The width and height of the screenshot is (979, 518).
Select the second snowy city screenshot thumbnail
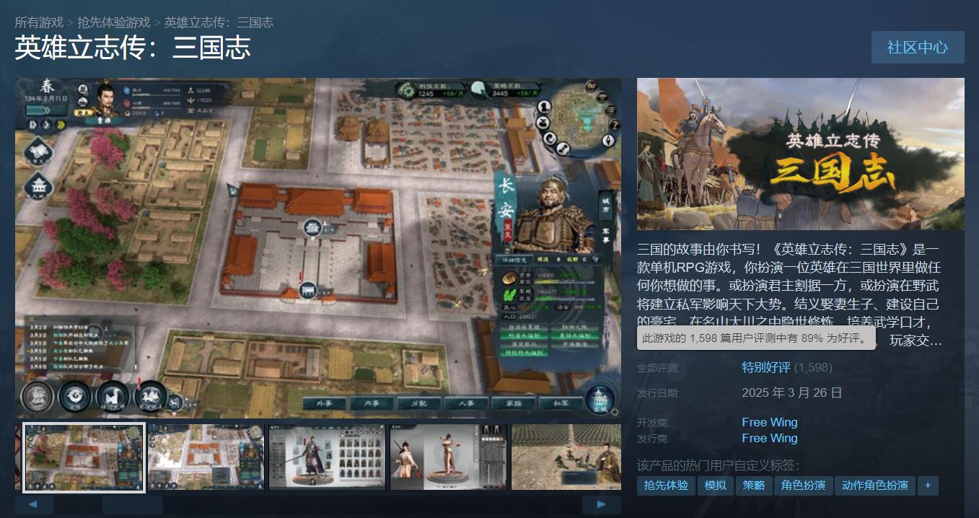pos(206,457)
